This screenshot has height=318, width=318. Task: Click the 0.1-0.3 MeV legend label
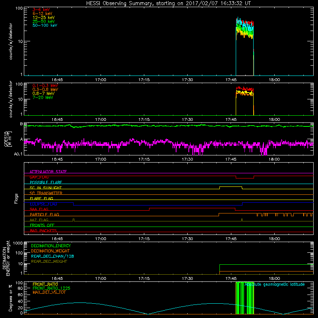[x=45, y=85]
